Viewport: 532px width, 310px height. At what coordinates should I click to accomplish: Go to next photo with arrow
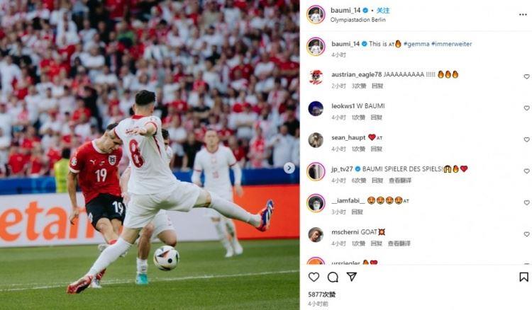coord(289,168)
